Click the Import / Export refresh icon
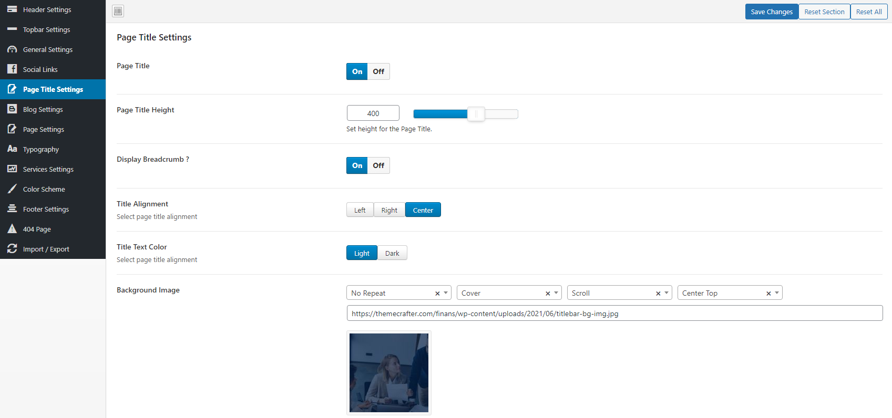This screenshot has width=892, height=418. (x=12, y=249)
